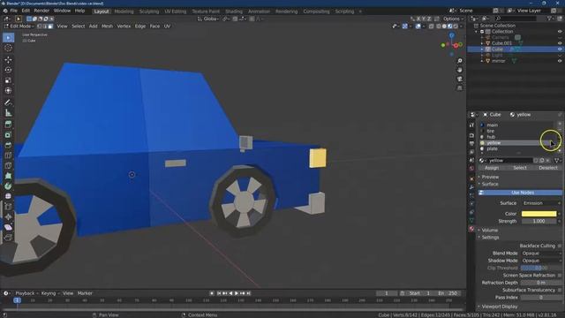Switch perspective/orthographic grid icon
This screenshot has height=318, width=565.
[460, 88]
